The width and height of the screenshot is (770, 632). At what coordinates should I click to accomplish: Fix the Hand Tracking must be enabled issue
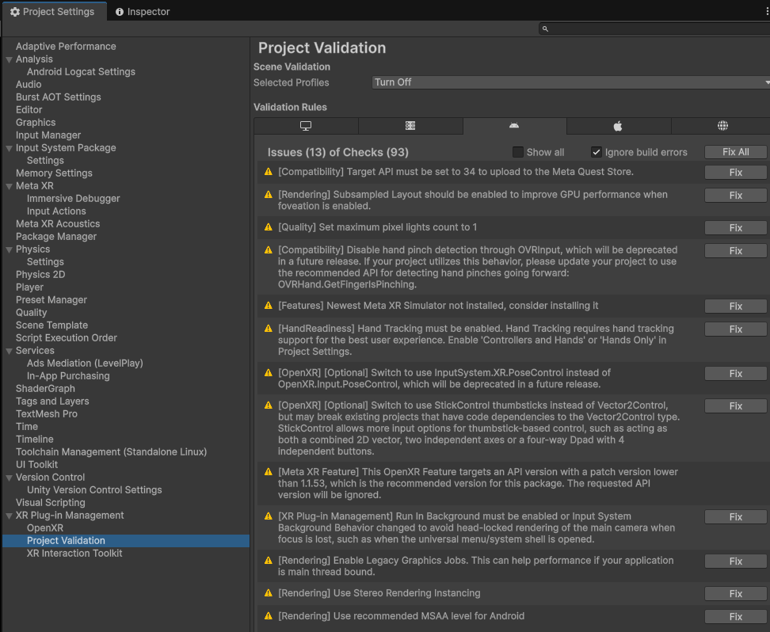(735, 329)
